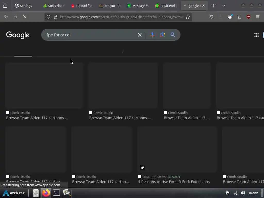Open the Message tab

[x=138, y=6]
